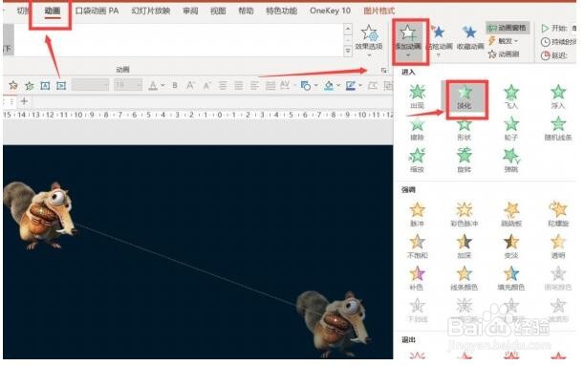Screen dimensions: 584x366
Task: Switch to 特色功能 tab
Action: tap(282, 11)
